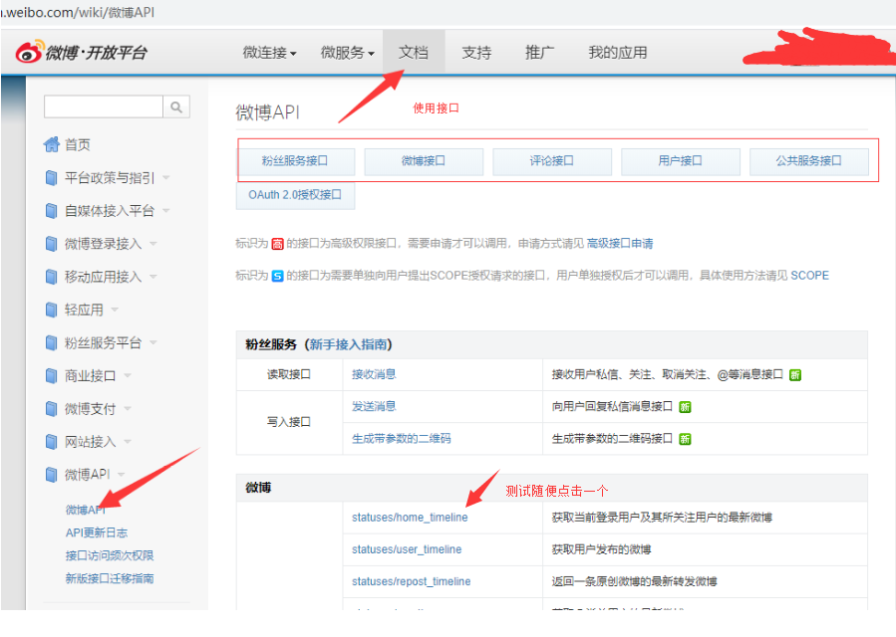
Task: Open the 接收消息 API link
Action: (x=374, y=374)
